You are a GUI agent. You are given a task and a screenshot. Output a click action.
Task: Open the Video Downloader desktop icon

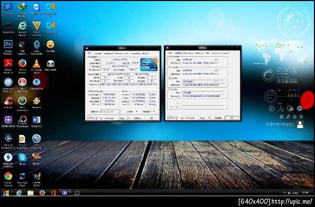coord(36,47)
